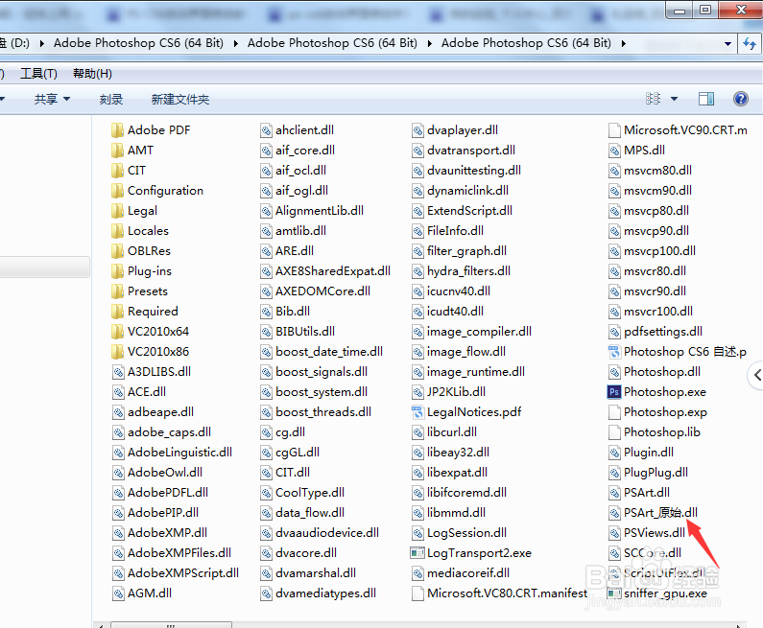Screen dimensions: 763x628
Task: Click the Photoshop.dll file icon
Action: coord(614,372)
